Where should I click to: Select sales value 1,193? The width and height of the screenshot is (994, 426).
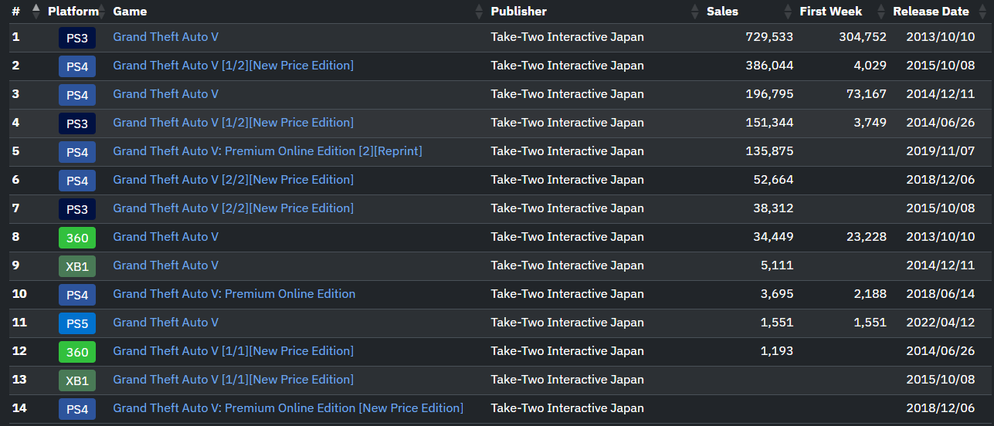(777, 351)
